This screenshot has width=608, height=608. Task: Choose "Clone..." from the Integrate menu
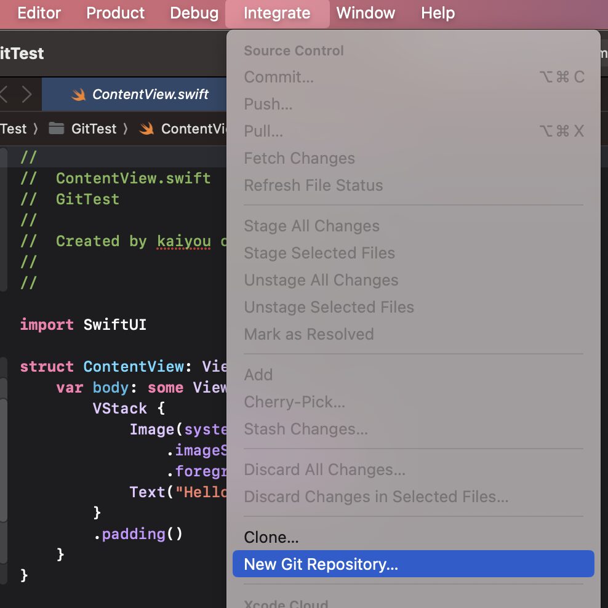coord(271,537)
